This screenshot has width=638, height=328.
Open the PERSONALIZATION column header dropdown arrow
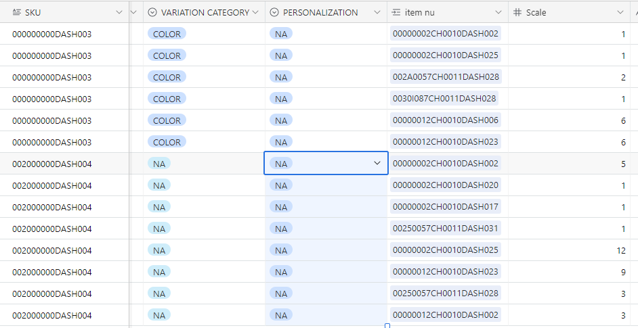(377, 13)
